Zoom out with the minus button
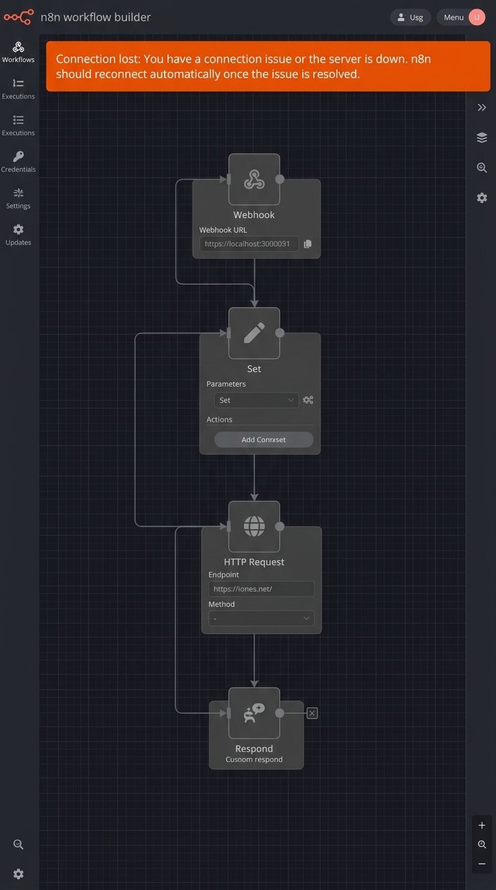The width and height of the screenshot is (496, 890). click(x=482, y=864)
